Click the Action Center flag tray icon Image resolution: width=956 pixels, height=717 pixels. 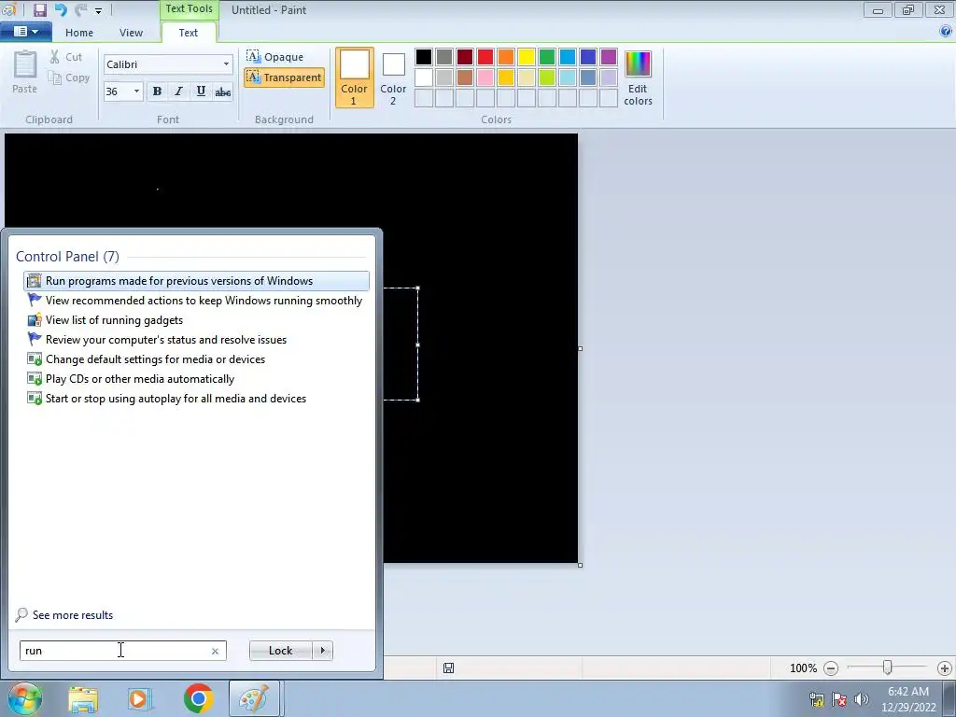(x=839, y=699)
